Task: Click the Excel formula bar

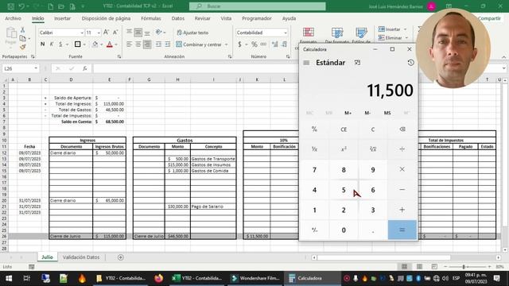Action: [x=195, y=68]
